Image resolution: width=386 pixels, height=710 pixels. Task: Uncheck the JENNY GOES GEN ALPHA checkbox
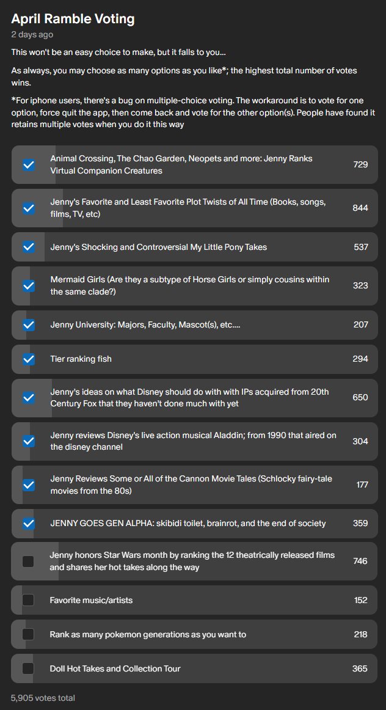(x=29, y=524)
